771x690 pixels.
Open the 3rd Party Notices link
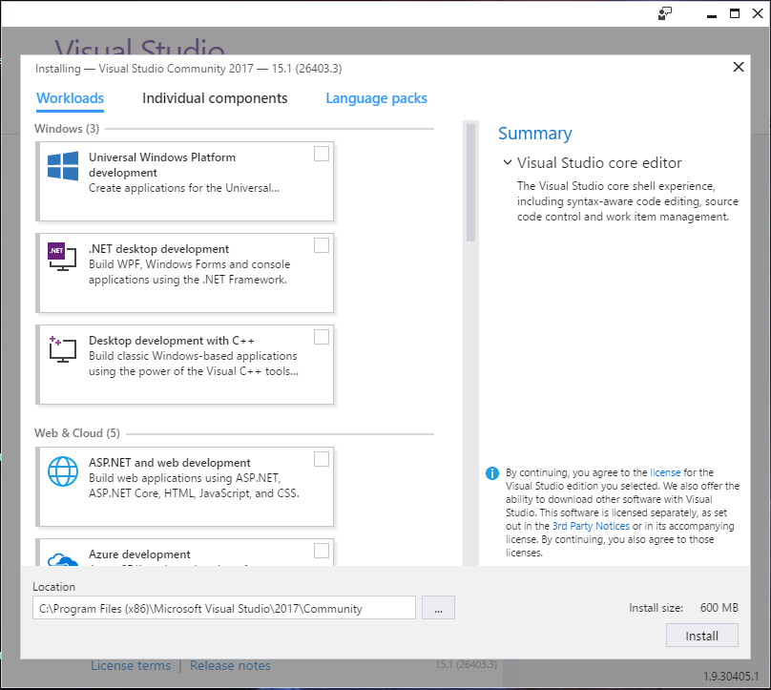(591, 526)
